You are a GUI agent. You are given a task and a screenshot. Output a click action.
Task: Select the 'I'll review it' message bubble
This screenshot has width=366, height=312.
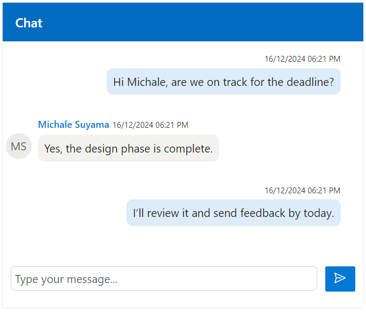click(x=233, y=213)
